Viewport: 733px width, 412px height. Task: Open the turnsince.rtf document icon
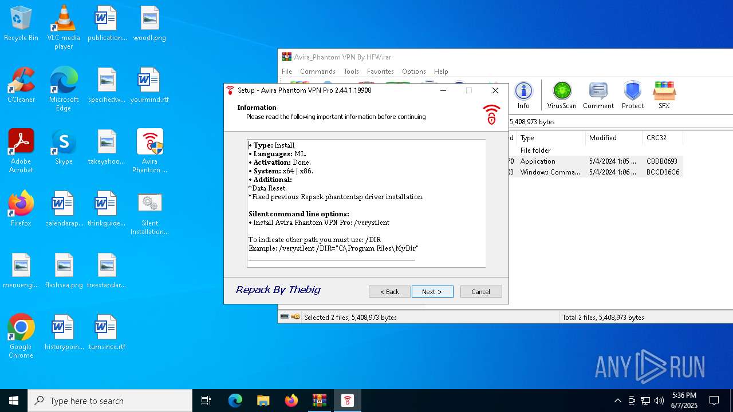[107, 332]
